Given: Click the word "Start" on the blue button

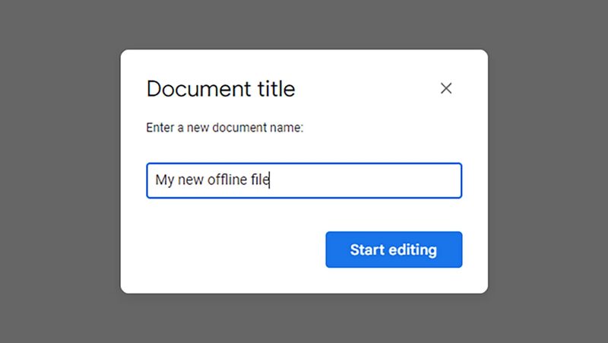Looking at the screenshot, I should click(367, 249).
